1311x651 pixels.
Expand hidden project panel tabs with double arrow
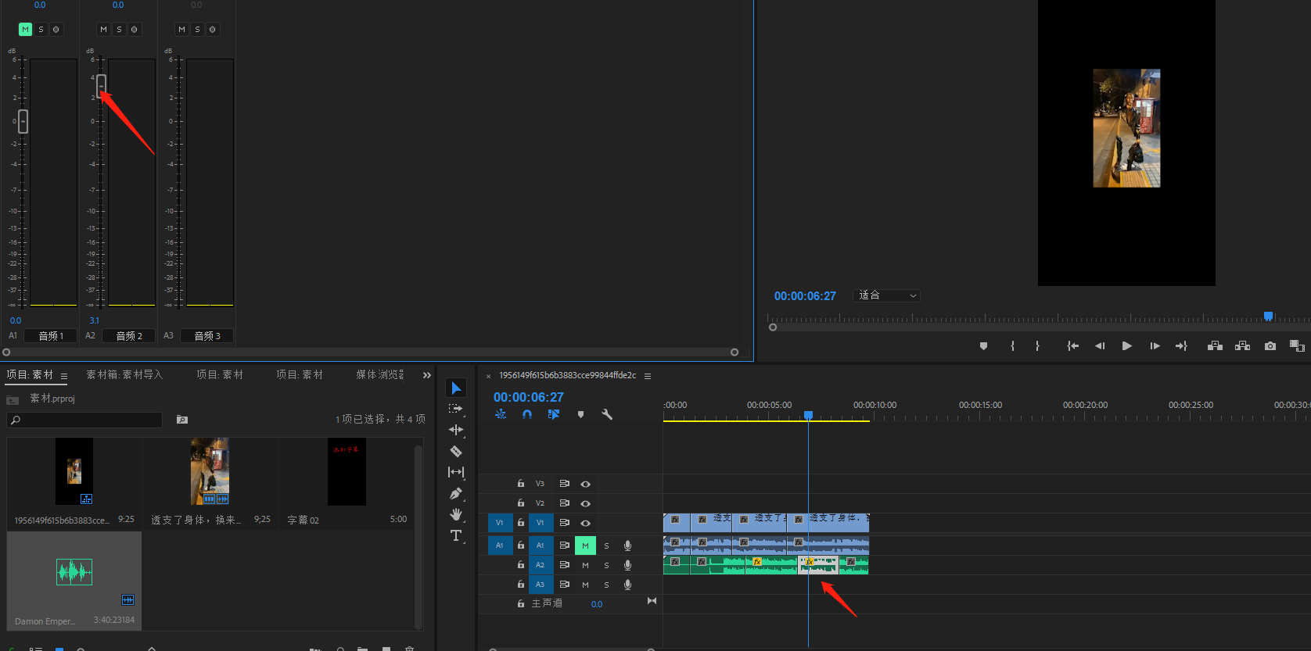(427, 375)
